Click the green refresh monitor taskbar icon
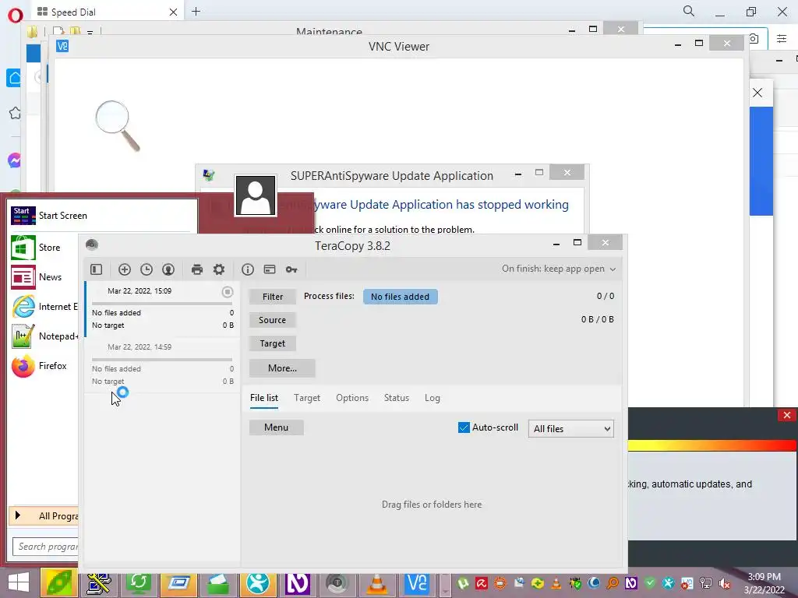Screen dimensions: 798x598 pos(139,584)
